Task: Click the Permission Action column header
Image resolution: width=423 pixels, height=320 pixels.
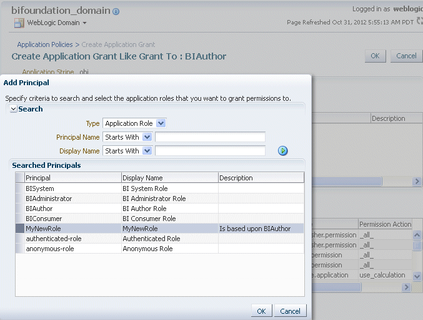Action: 386,224
